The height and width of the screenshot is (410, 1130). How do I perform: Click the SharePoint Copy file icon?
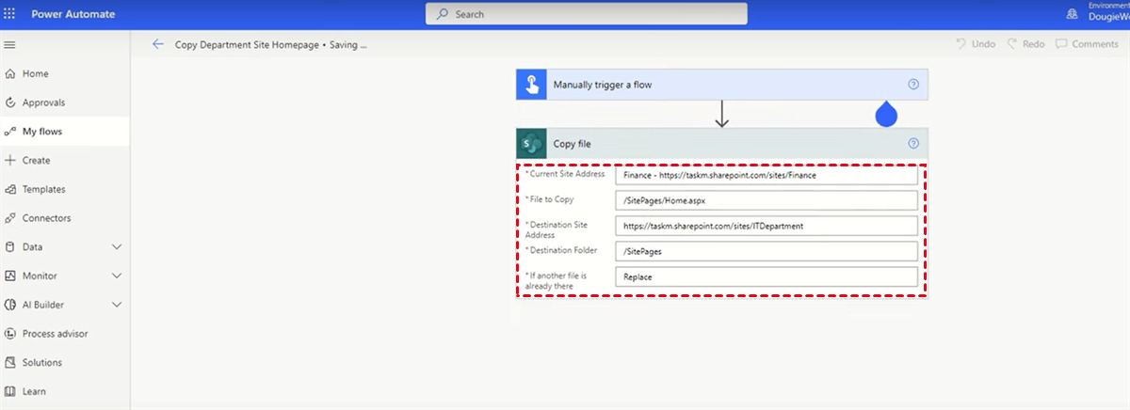[531, 144]
